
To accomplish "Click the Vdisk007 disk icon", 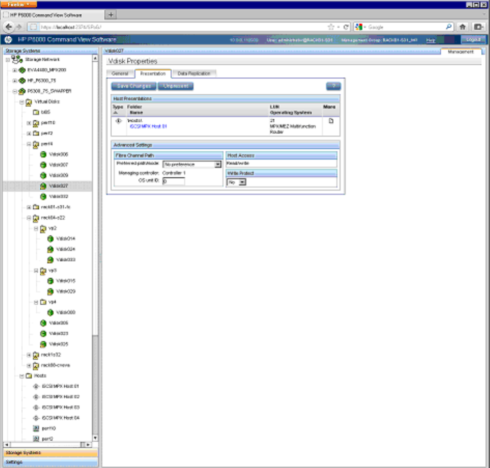I will pos(43,165).
